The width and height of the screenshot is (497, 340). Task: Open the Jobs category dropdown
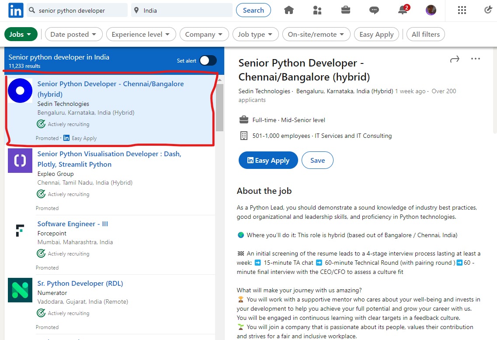point(21,34)
